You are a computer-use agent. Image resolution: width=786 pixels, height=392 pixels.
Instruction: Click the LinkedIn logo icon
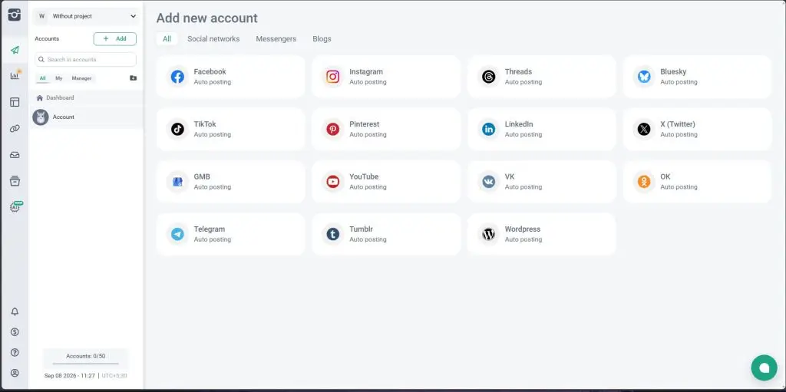tap(488, 130)
